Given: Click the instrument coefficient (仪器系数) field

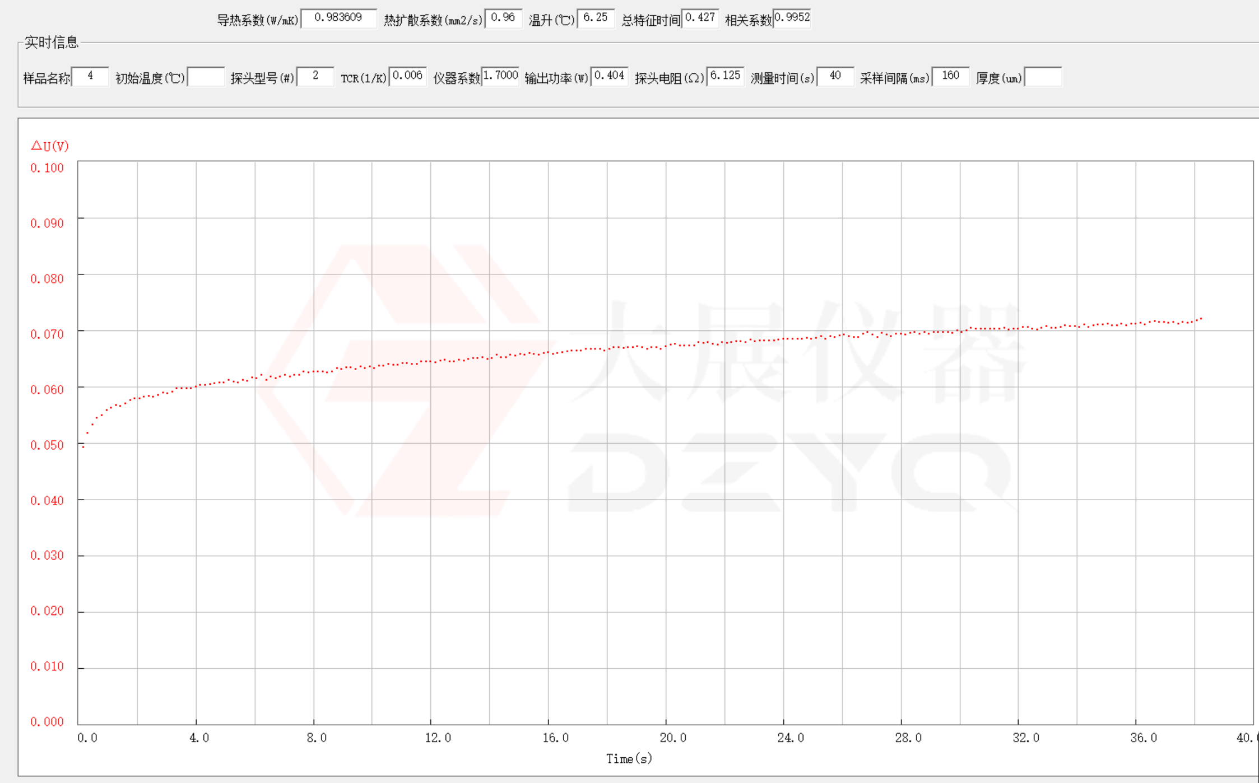Looking at the screenshot, I should (x=500, y=76).
